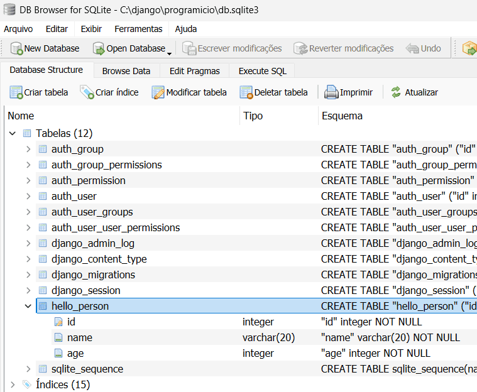Open the Arquivo menu
Screen dimensions: 477x392
click(x=18, y=29)
